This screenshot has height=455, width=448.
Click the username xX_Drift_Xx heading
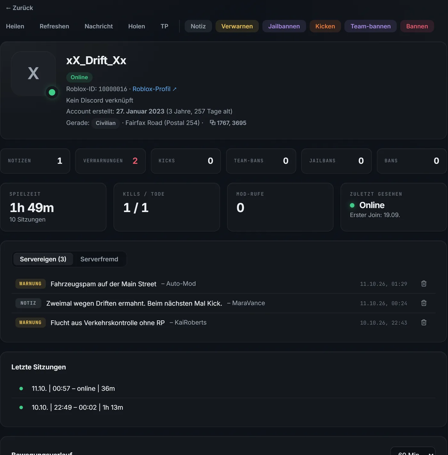(x=96, y=60)
